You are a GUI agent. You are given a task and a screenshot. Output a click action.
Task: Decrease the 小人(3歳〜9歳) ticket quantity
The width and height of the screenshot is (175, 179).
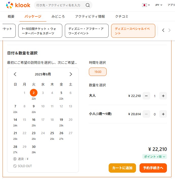(146, 114)
